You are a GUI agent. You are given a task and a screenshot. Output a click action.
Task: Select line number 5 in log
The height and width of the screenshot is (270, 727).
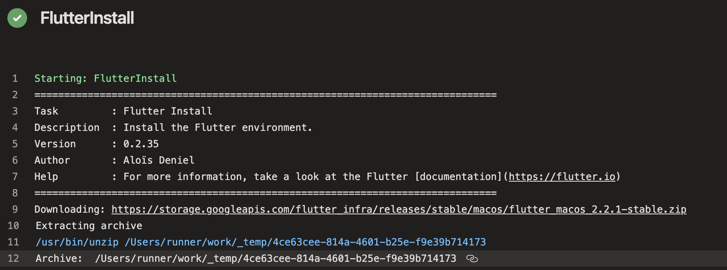click(15, 144)
